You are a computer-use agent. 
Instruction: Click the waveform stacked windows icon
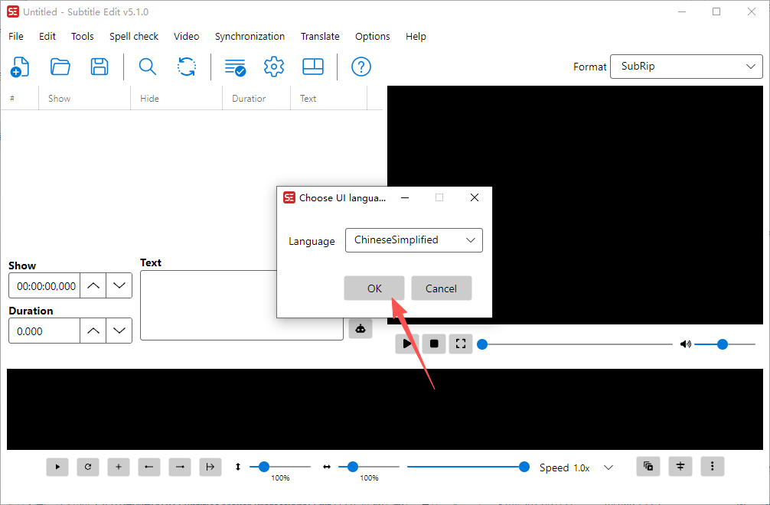pyautogui.click(x=648, y=466)
